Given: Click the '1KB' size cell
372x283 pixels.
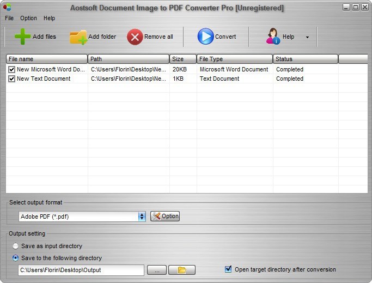Looking at the screenshot, I should pyautogui.click(x=178, y=79).
